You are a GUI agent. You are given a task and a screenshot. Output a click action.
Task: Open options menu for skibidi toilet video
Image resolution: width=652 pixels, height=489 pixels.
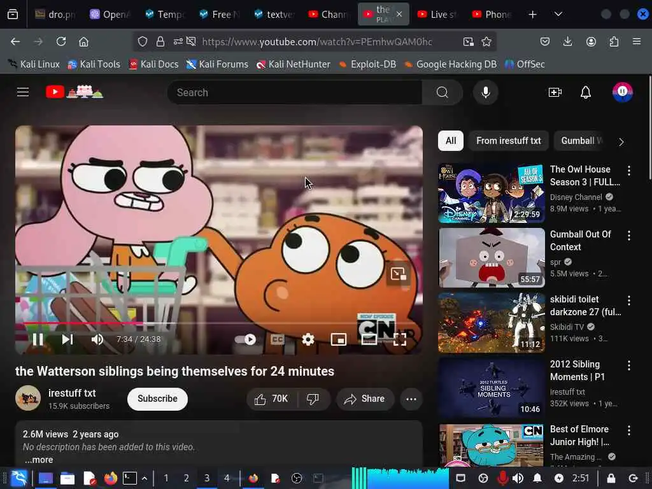628,301
